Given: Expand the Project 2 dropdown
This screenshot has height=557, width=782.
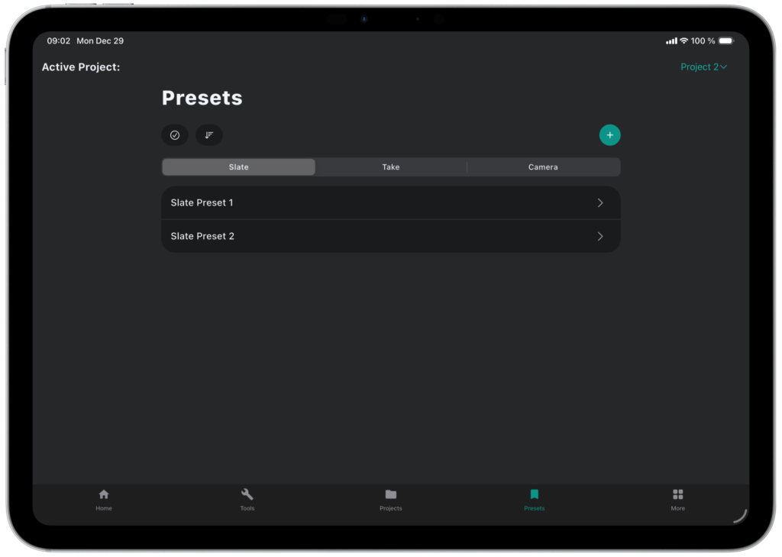Looking at the screenshot, I should (x=703, y=67).
